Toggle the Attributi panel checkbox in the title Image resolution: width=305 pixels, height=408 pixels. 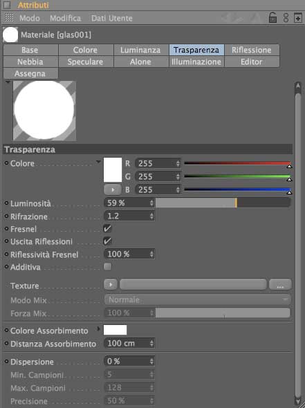[7, 5]
